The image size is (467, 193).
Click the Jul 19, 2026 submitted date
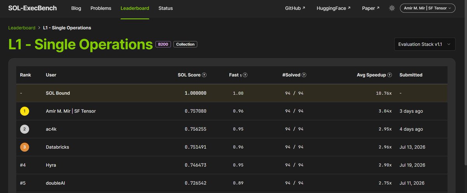413,165
